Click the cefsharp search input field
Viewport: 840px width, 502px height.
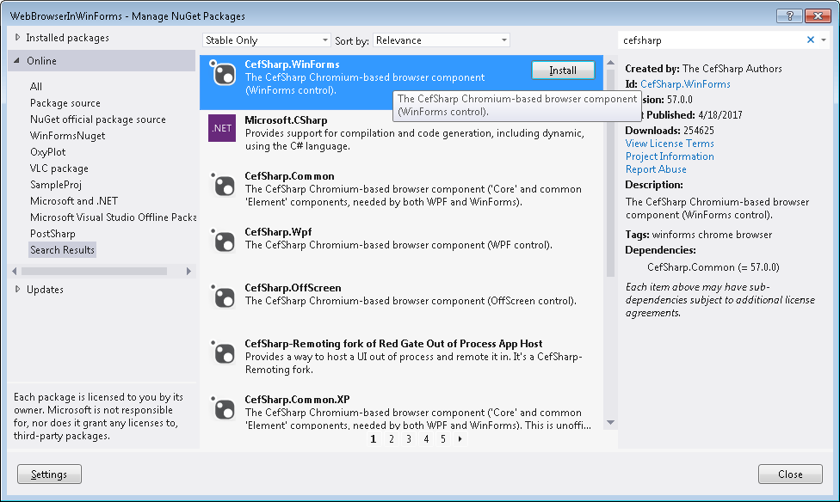click(x=710, y=40)
